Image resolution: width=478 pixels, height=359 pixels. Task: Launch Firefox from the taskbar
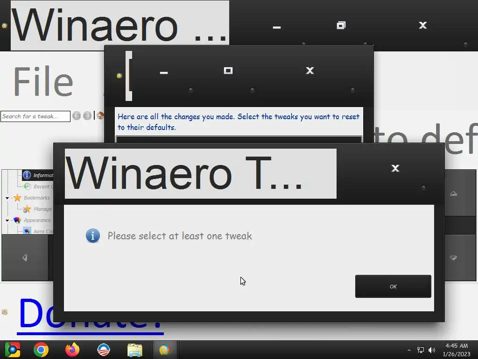pyautogui.click(x=72, y=350)
